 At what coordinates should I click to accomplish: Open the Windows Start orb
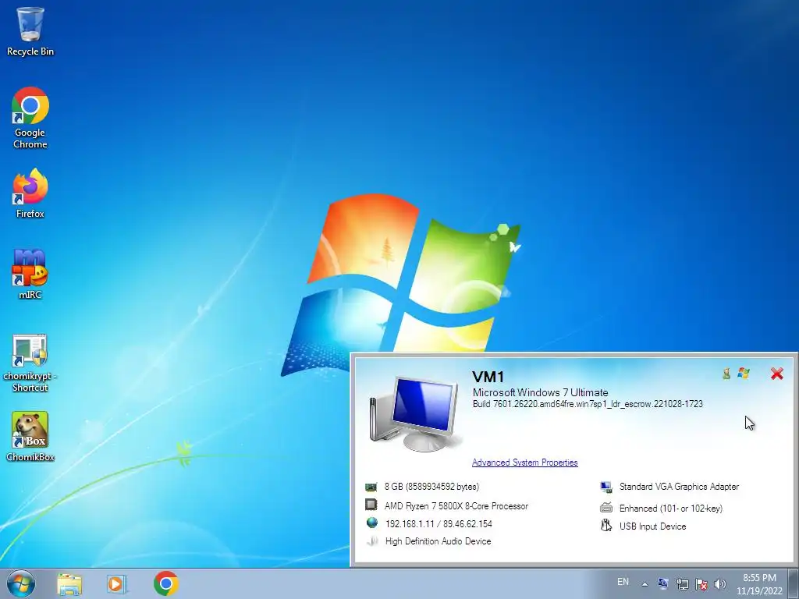click(x=21, y=583)
